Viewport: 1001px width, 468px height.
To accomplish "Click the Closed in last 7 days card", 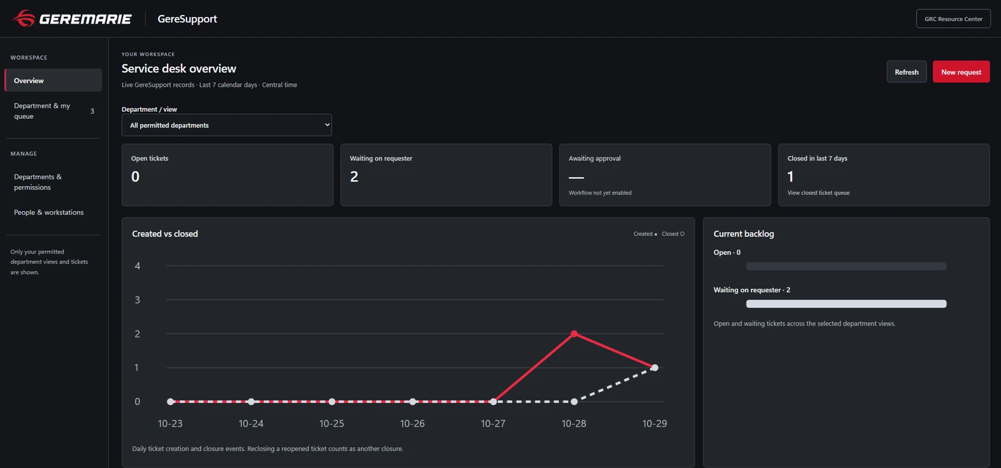I will click(x=884, y=175).
